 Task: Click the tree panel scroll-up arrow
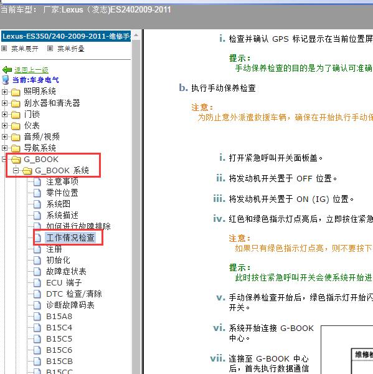click(136, 36)
